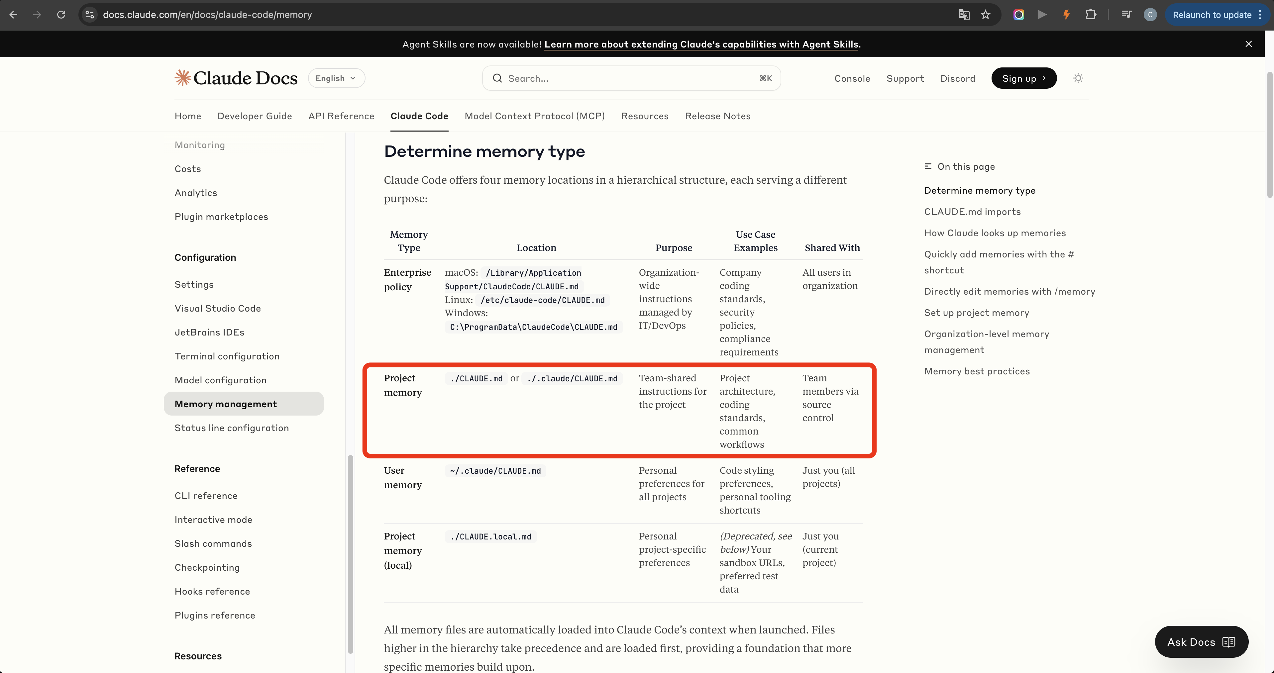Viewport: 1274px width, 673px height.
Task: Jump to Quickly add memories shortcut section
Action: tap(999, 262)
